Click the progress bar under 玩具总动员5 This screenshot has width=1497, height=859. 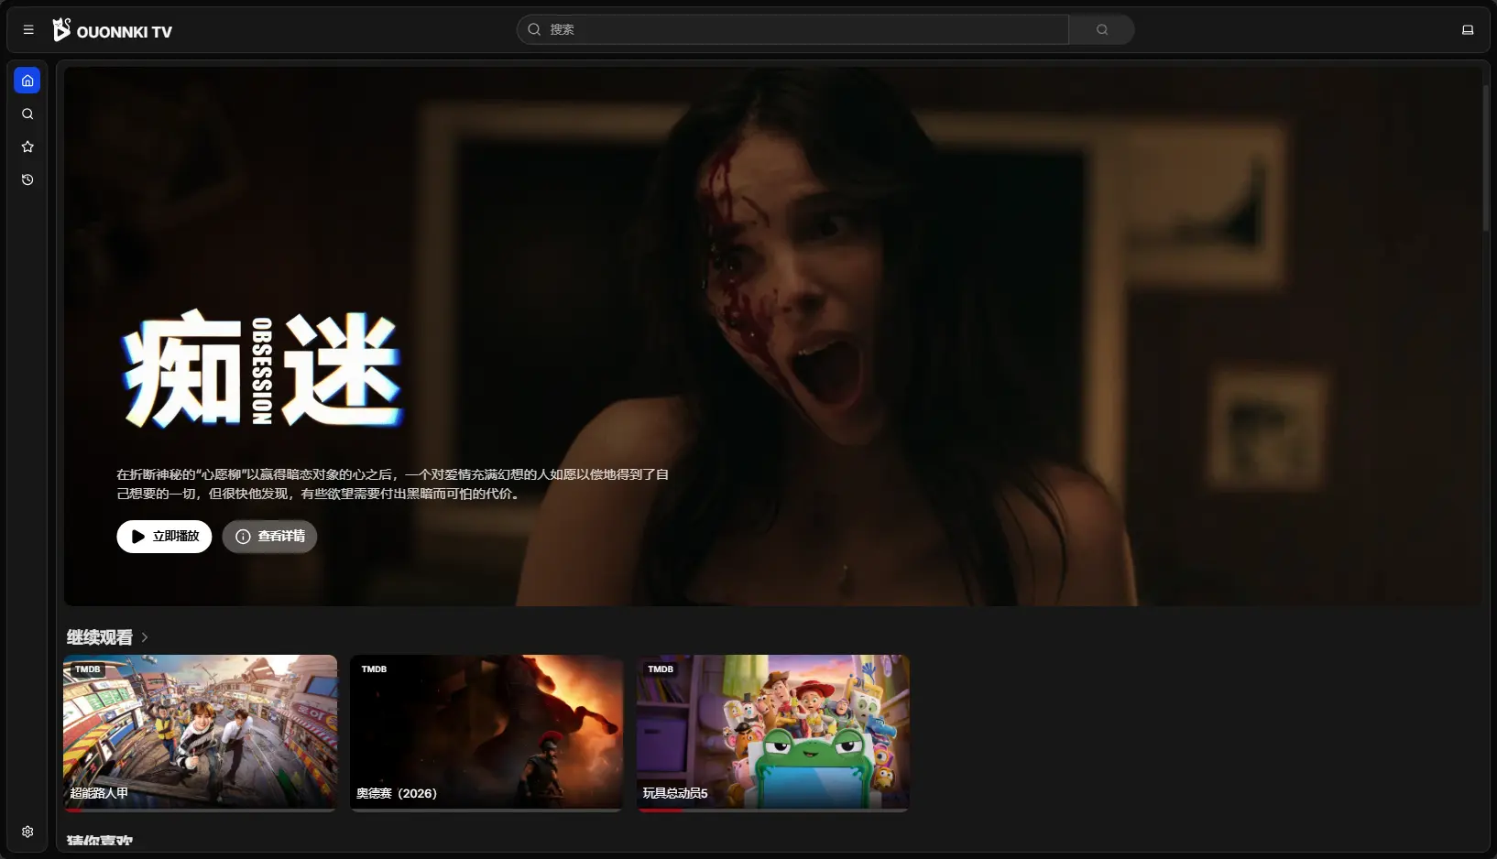(x=773, y=810)
